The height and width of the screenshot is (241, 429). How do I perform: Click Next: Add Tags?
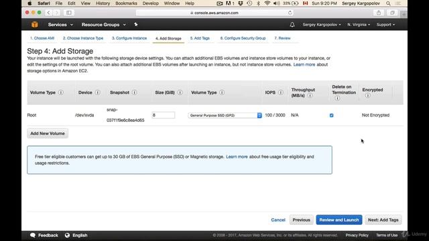point(383,220)
